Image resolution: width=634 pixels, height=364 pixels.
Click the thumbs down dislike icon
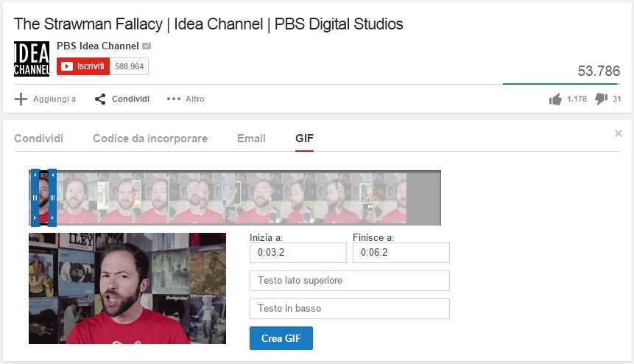tap(602, 99)
